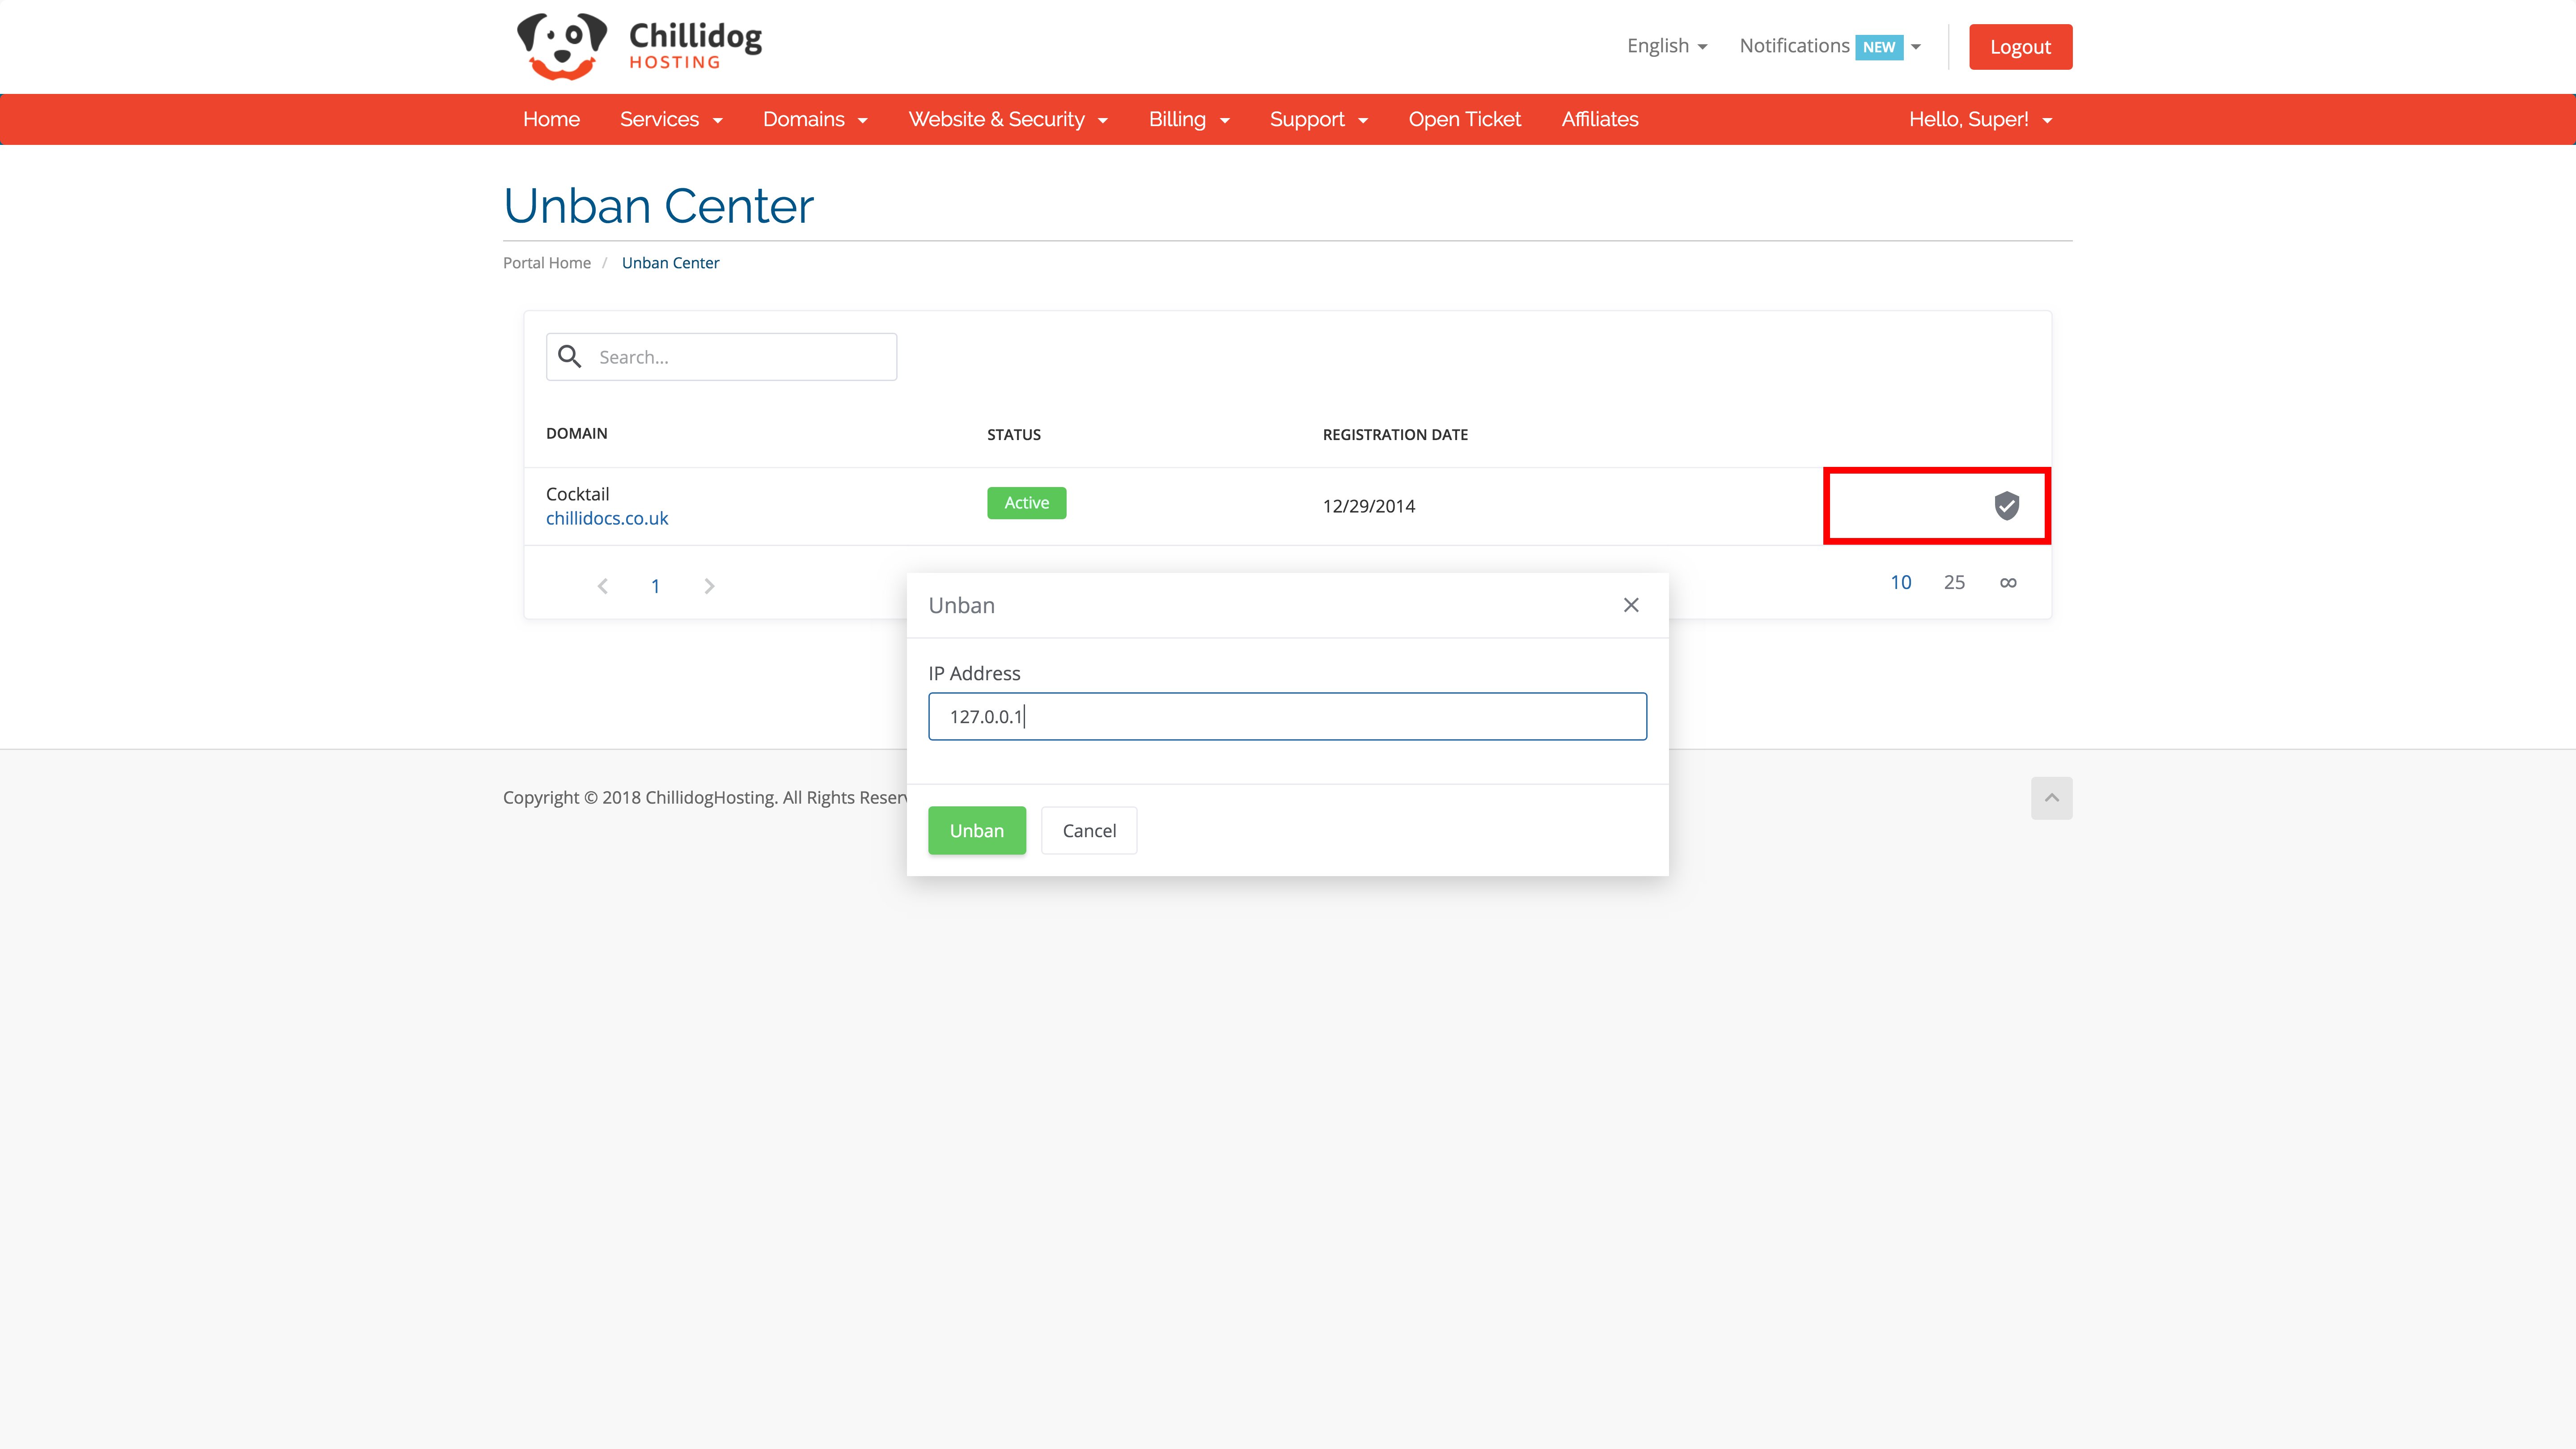
Task: Click the scroll-to-top arrow button
Action: click(x=2051, y=798)
